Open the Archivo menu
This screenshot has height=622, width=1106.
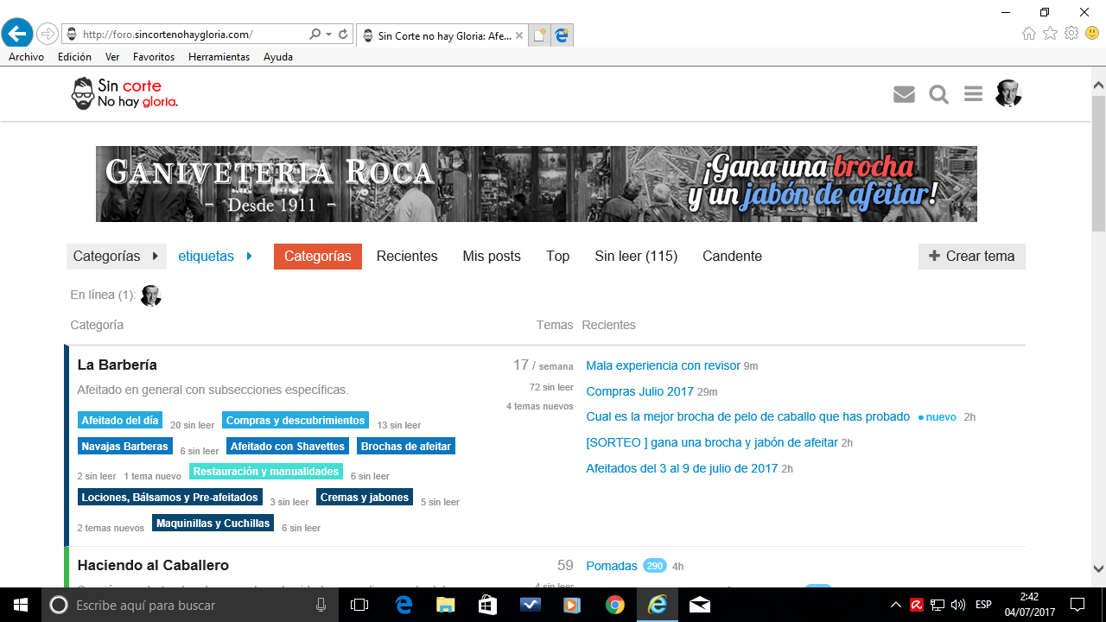point(27,57)
